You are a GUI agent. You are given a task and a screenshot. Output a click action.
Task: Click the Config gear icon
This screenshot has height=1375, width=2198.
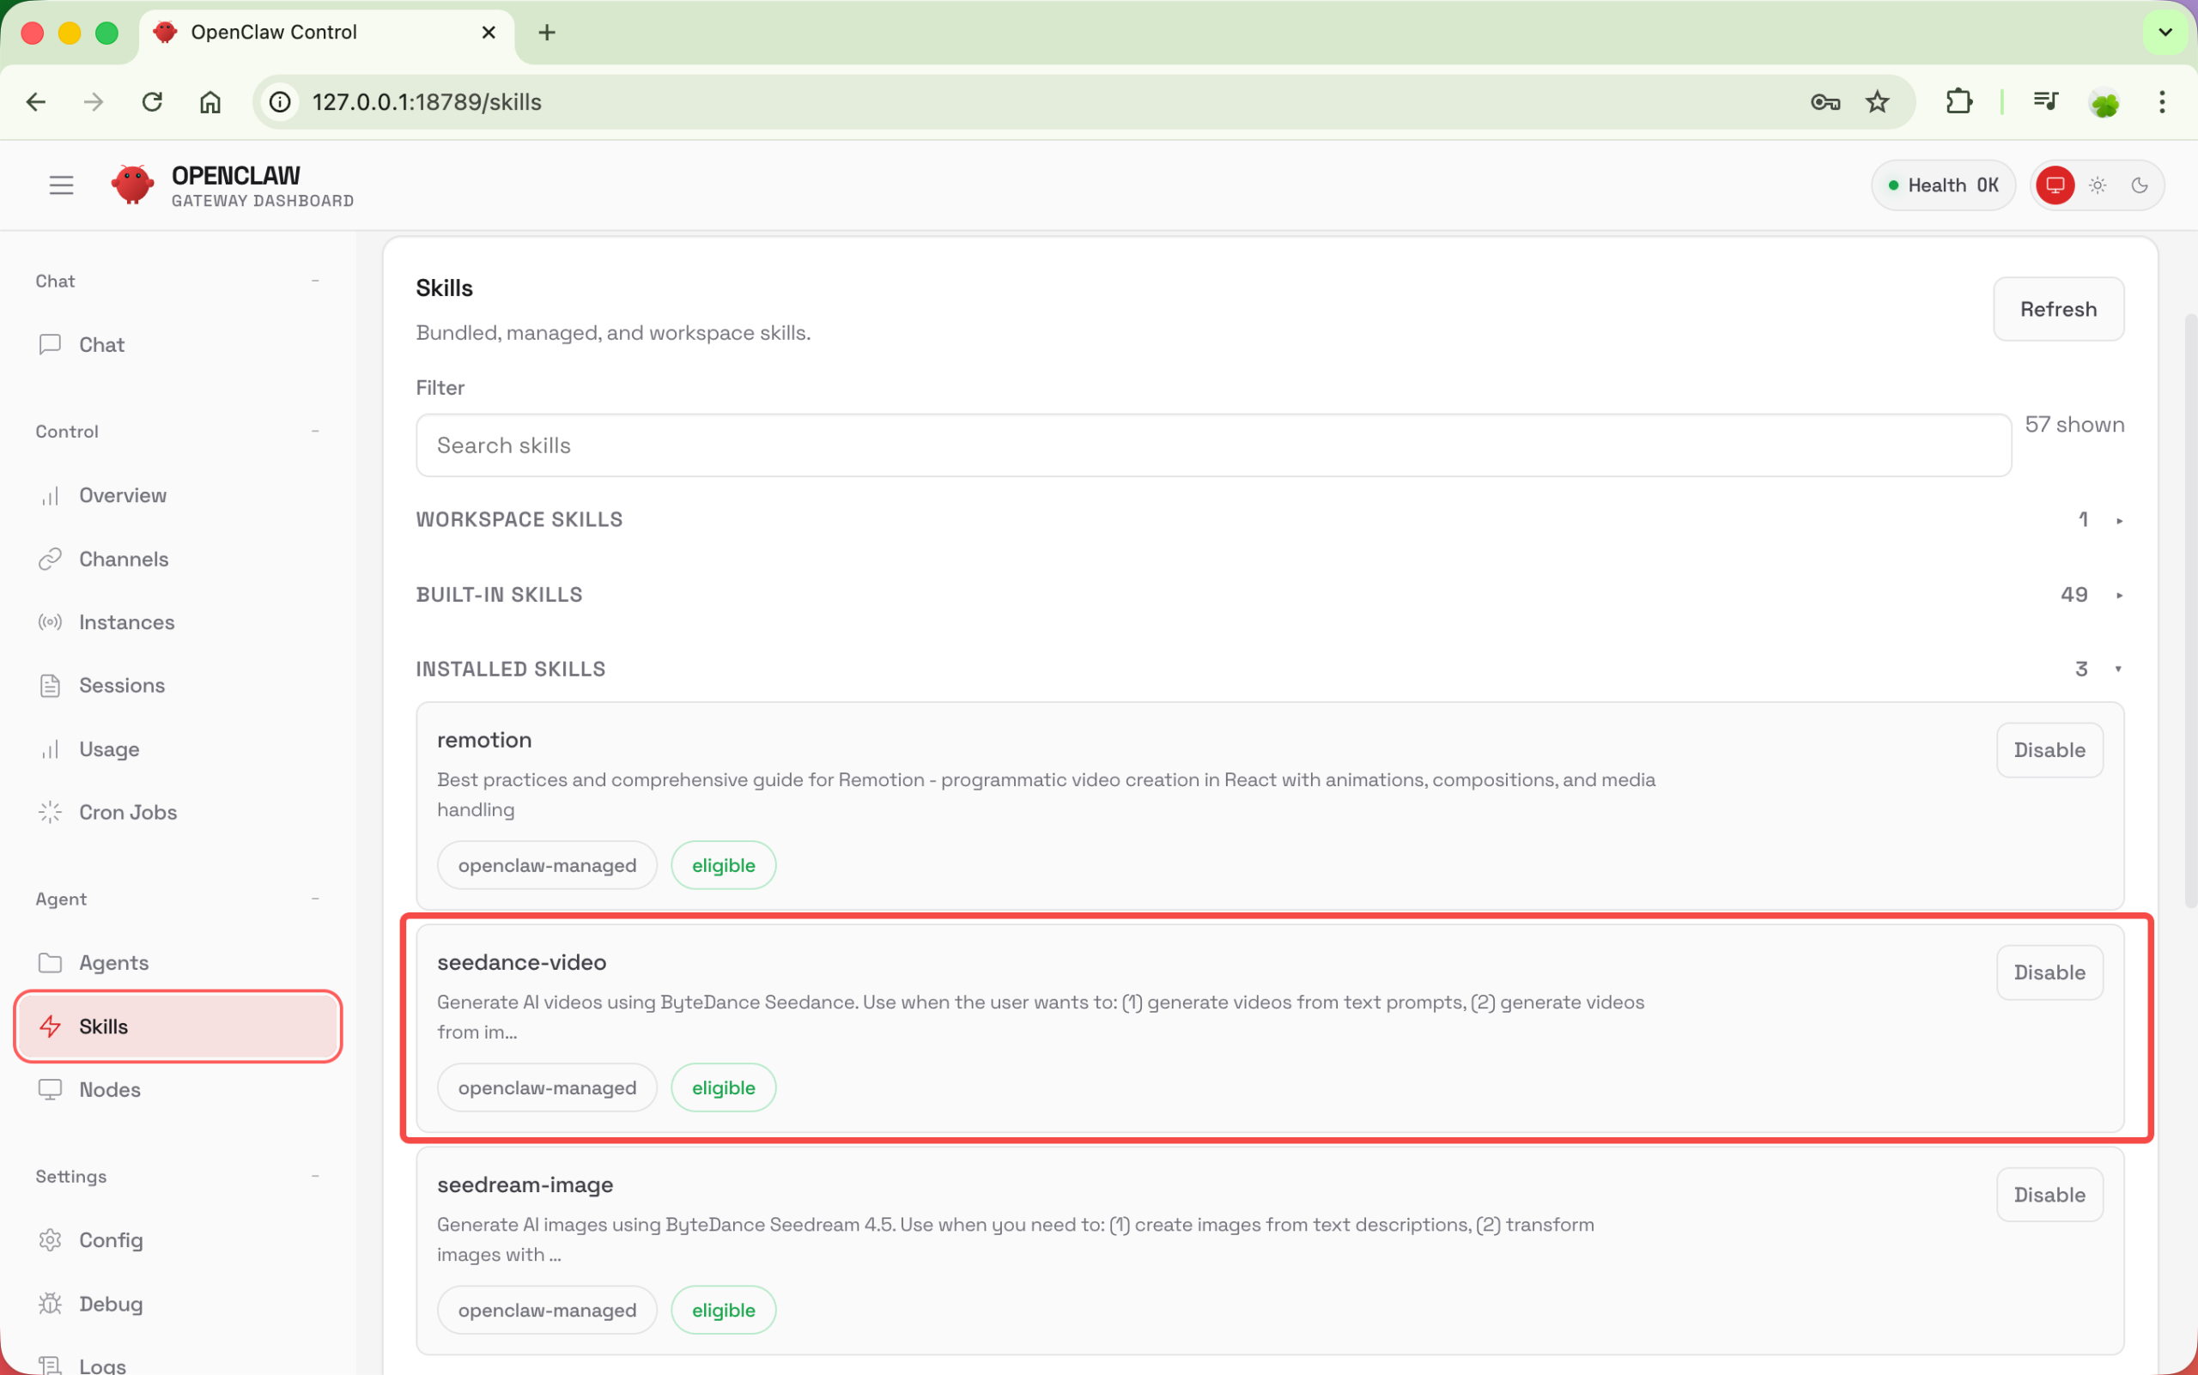click(50, 1239)
